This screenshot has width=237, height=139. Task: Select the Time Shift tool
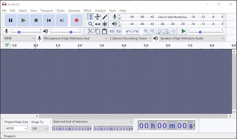click(x=98, y=24)
